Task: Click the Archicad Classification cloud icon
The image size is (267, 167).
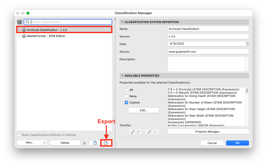Action: coord(24,30)
